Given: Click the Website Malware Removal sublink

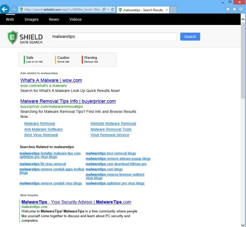Looking at the screenshot, I should (113, 123).
